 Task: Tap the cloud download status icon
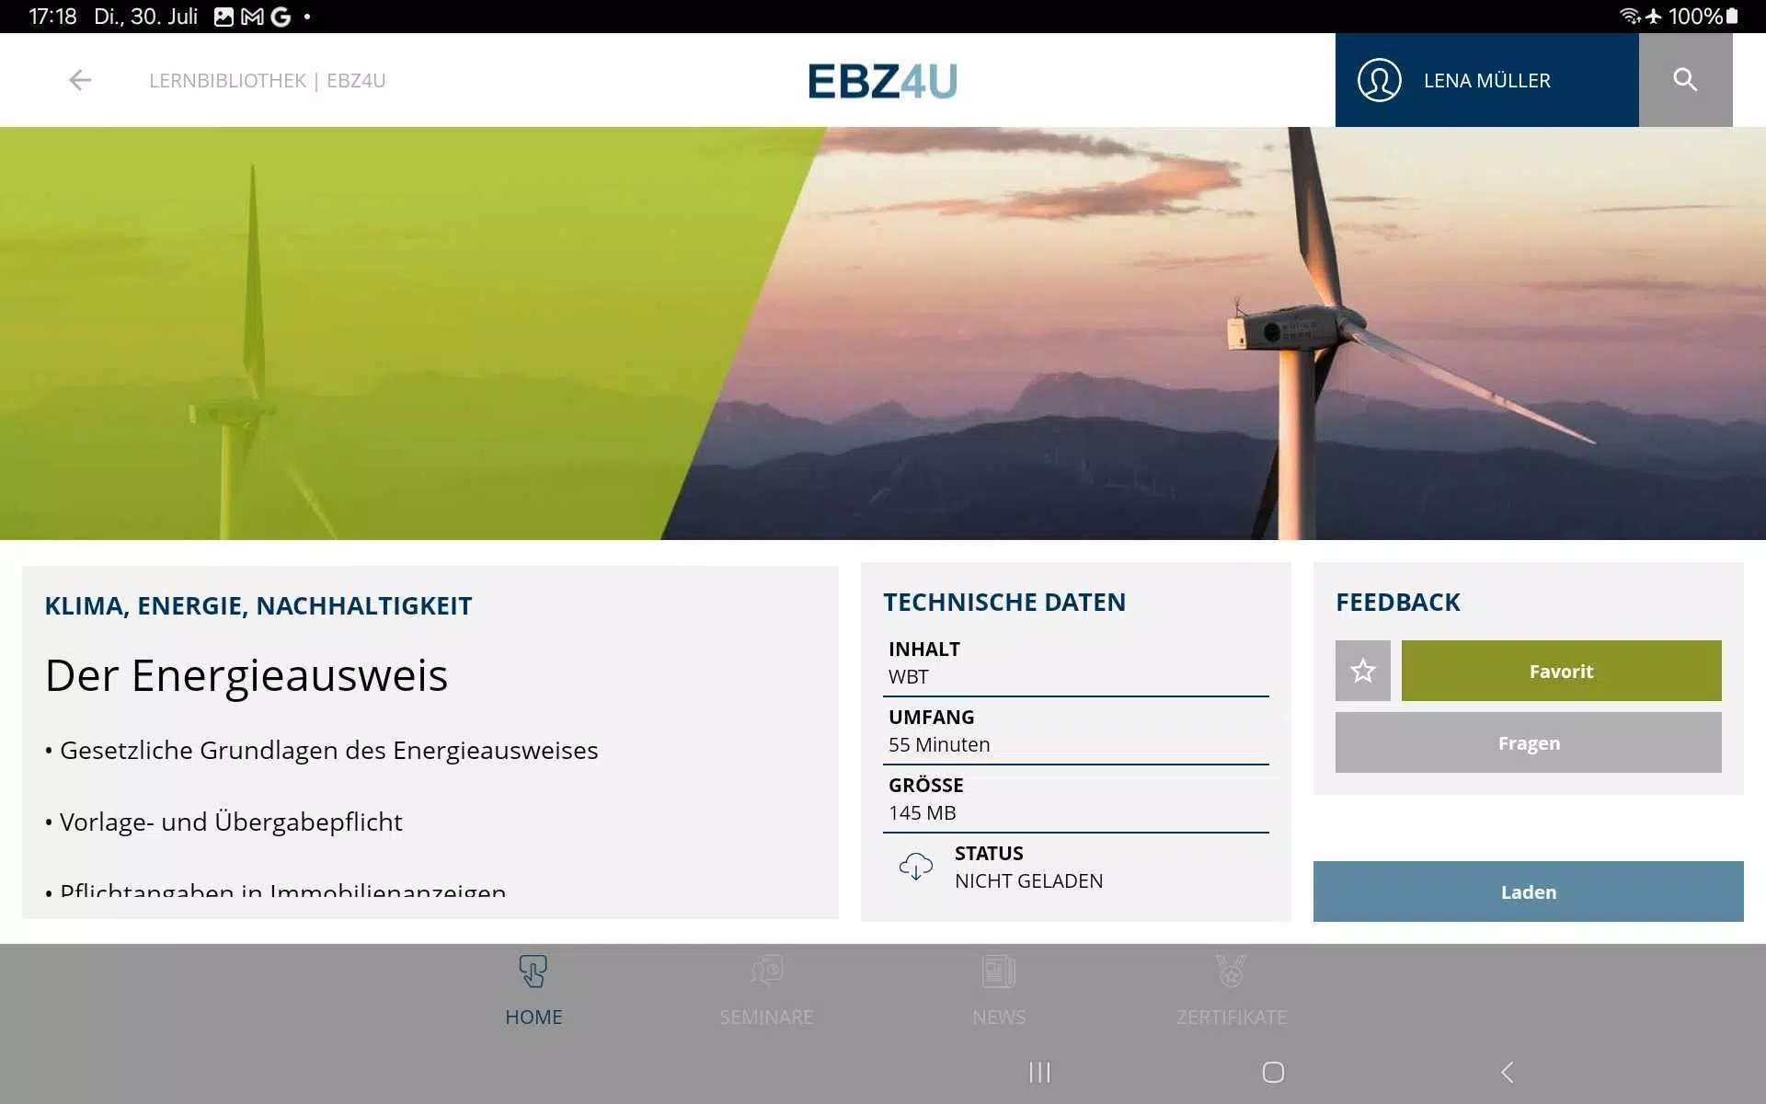(915, 867)
